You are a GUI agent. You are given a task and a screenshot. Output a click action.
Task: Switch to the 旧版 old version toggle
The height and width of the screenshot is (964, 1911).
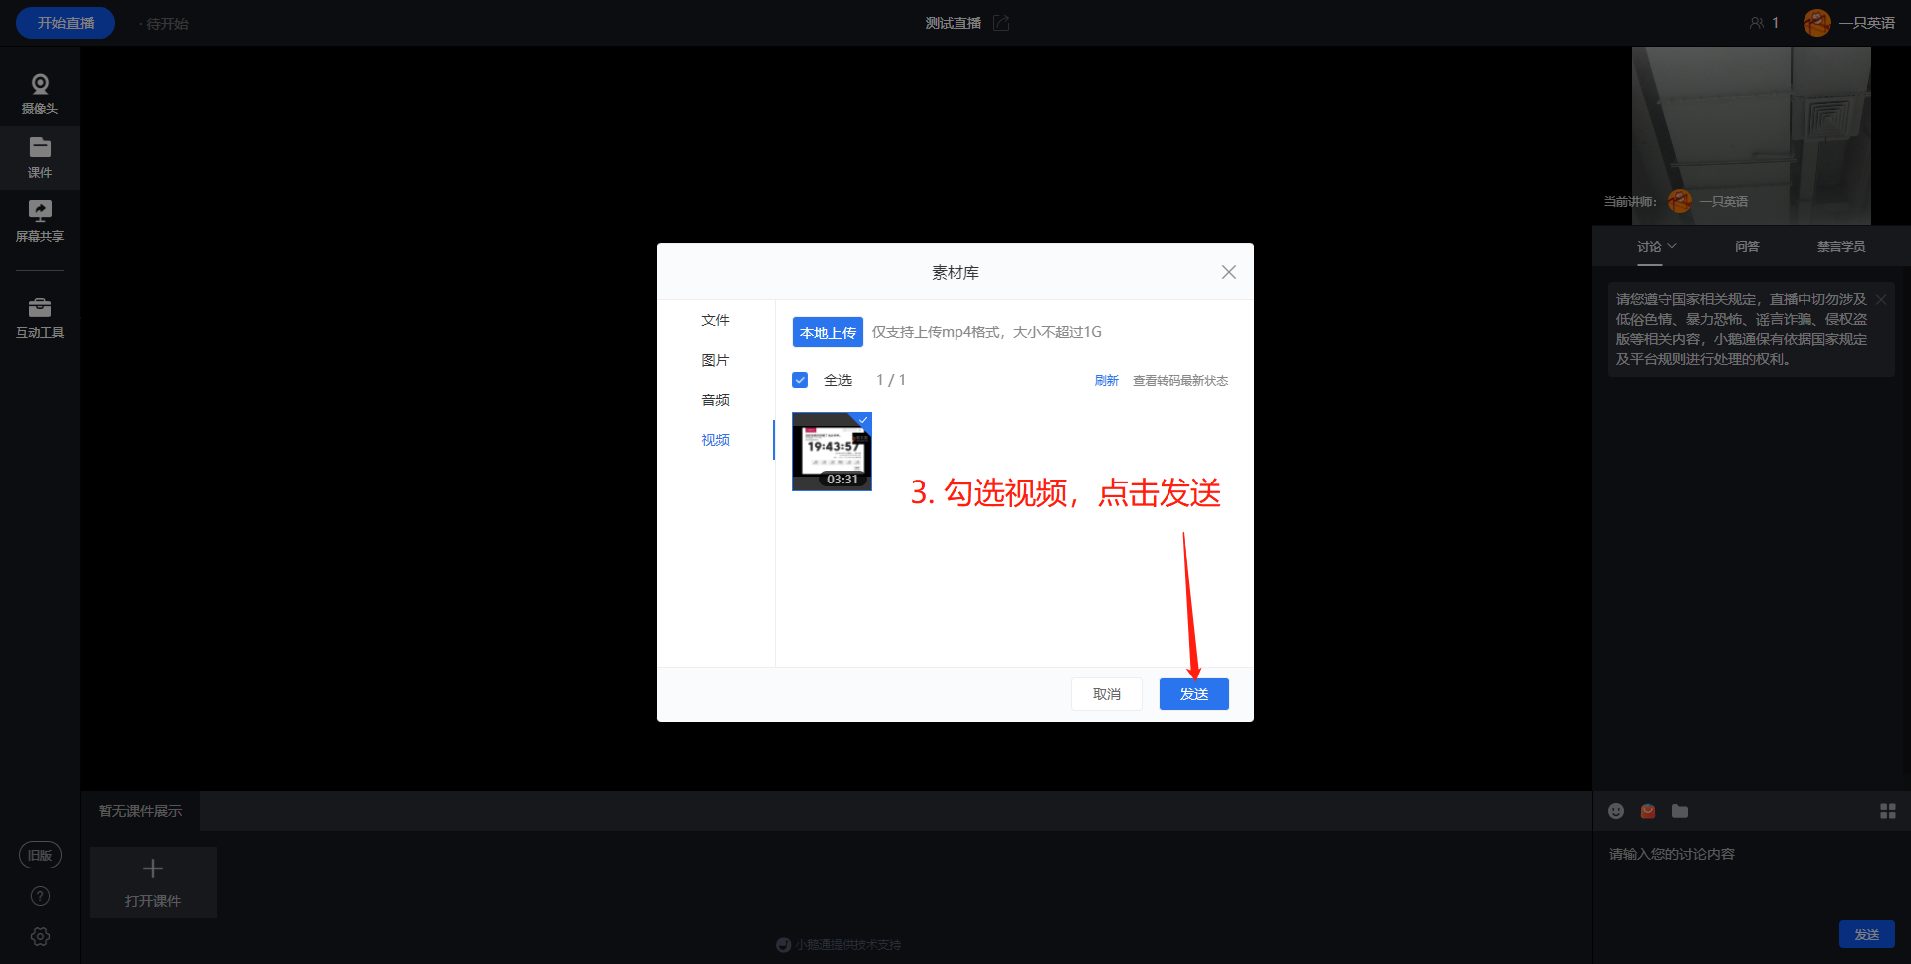coord(40,855)
